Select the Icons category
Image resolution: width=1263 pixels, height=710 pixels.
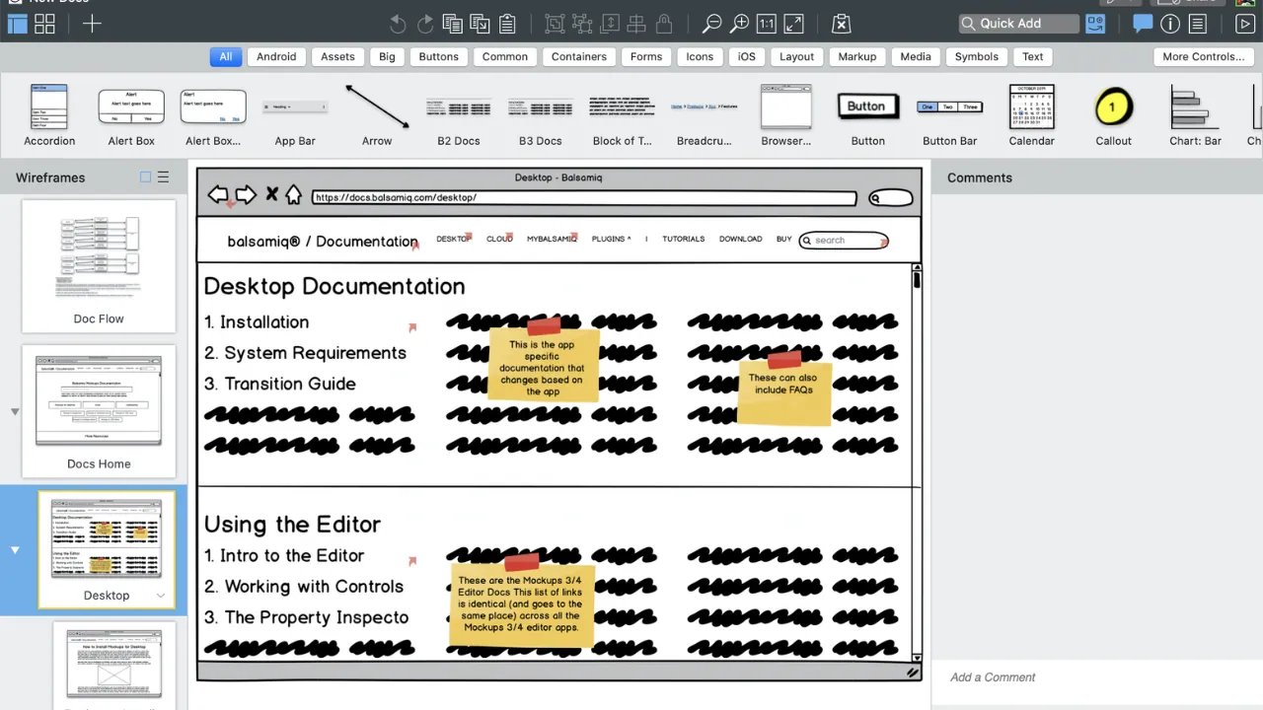[700, 56]
